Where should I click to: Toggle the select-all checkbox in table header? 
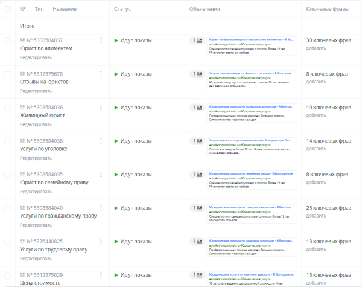8,9
